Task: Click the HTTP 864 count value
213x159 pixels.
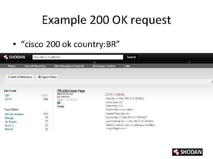Action: tap(46, 99)
